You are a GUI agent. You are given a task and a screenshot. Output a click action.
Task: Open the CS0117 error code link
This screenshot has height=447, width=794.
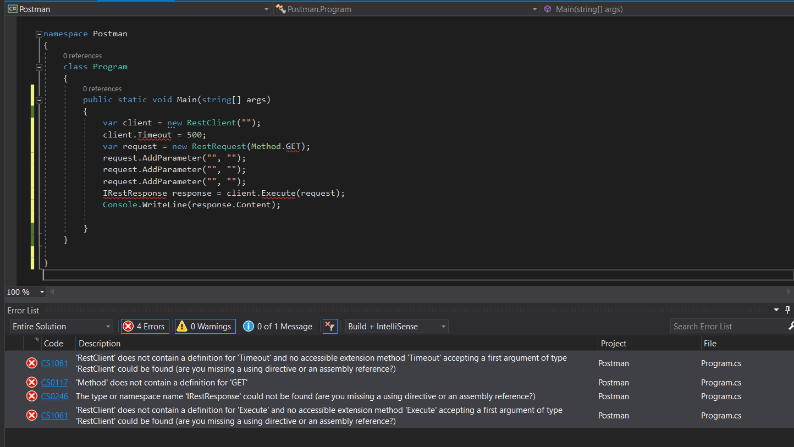coord(54,383)
